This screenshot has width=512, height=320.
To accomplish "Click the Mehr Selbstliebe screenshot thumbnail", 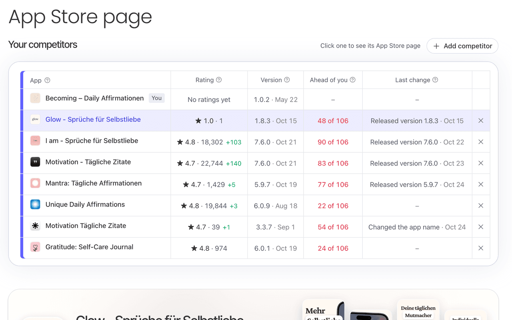I will 324,309.
